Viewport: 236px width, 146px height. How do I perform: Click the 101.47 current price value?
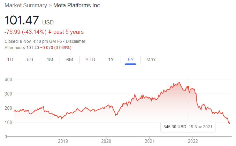[22, 20]
